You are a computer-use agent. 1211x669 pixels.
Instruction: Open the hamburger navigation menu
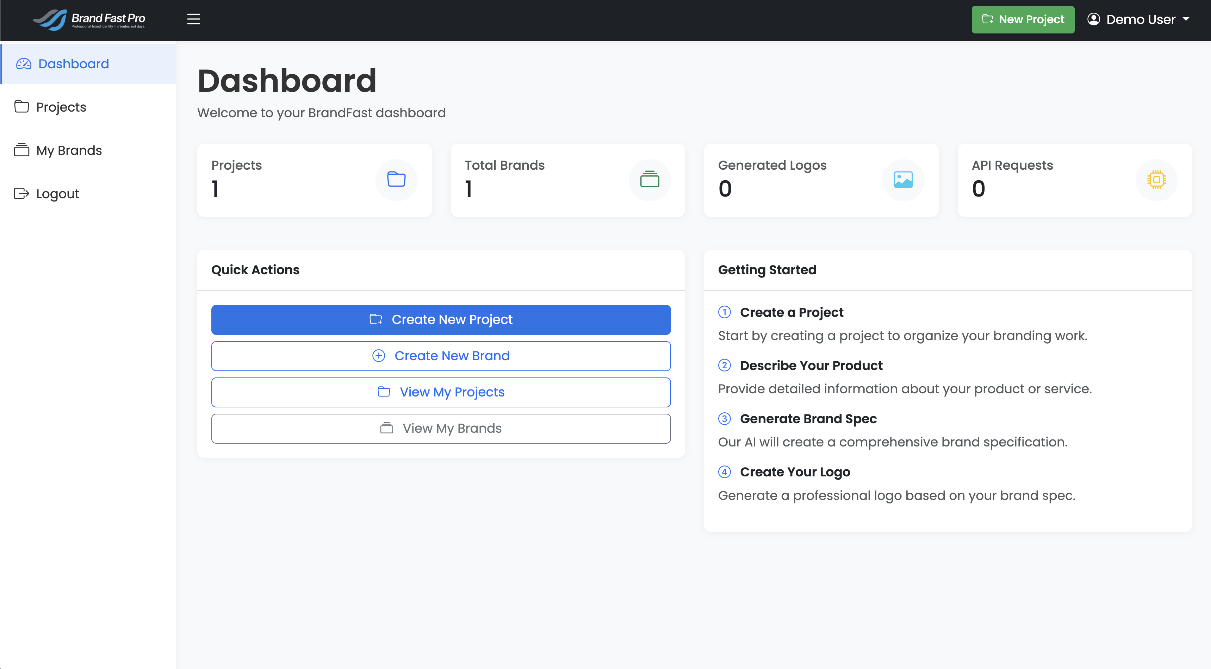pyautogui.click(x=193, y=19)
